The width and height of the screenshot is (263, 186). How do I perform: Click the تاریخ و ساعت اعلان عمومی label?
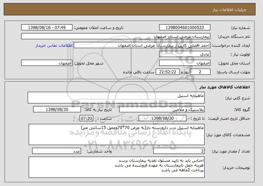[x=99, y=28]
